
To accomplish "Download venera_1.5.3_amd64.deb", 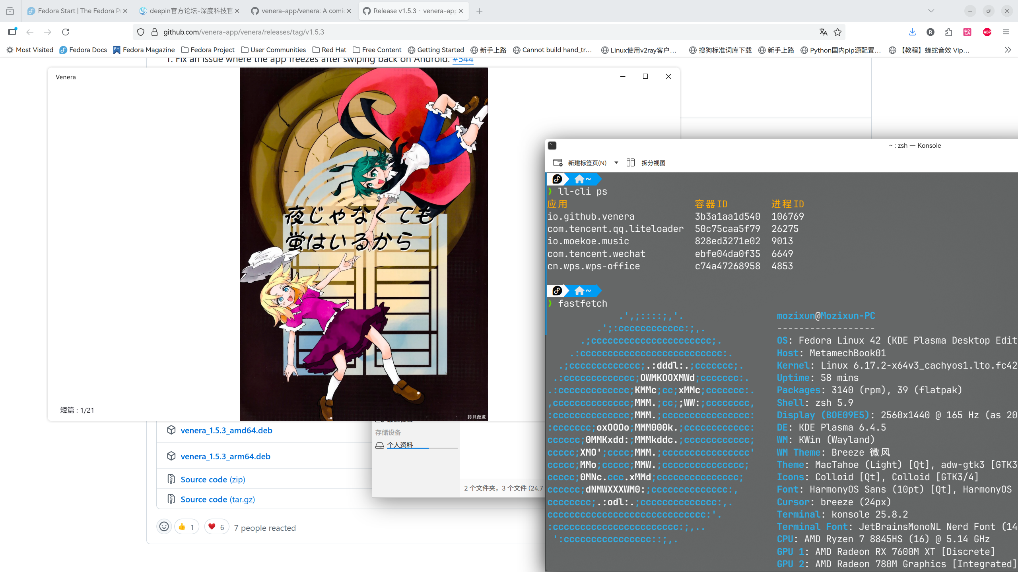I will pyautogui.click(x=226, y=430).
